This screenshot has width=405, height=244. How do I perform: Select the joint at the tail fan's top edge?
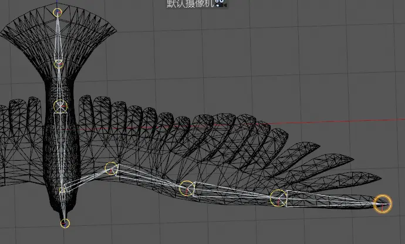tap(58, 12)
